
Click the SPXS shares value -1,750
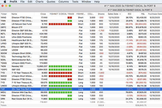pyautogui.click(x=101, y=31)
